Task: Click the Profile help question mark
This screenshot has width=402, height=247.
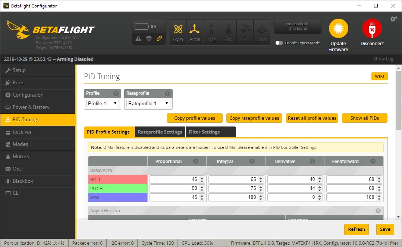Action: (116, 93)
